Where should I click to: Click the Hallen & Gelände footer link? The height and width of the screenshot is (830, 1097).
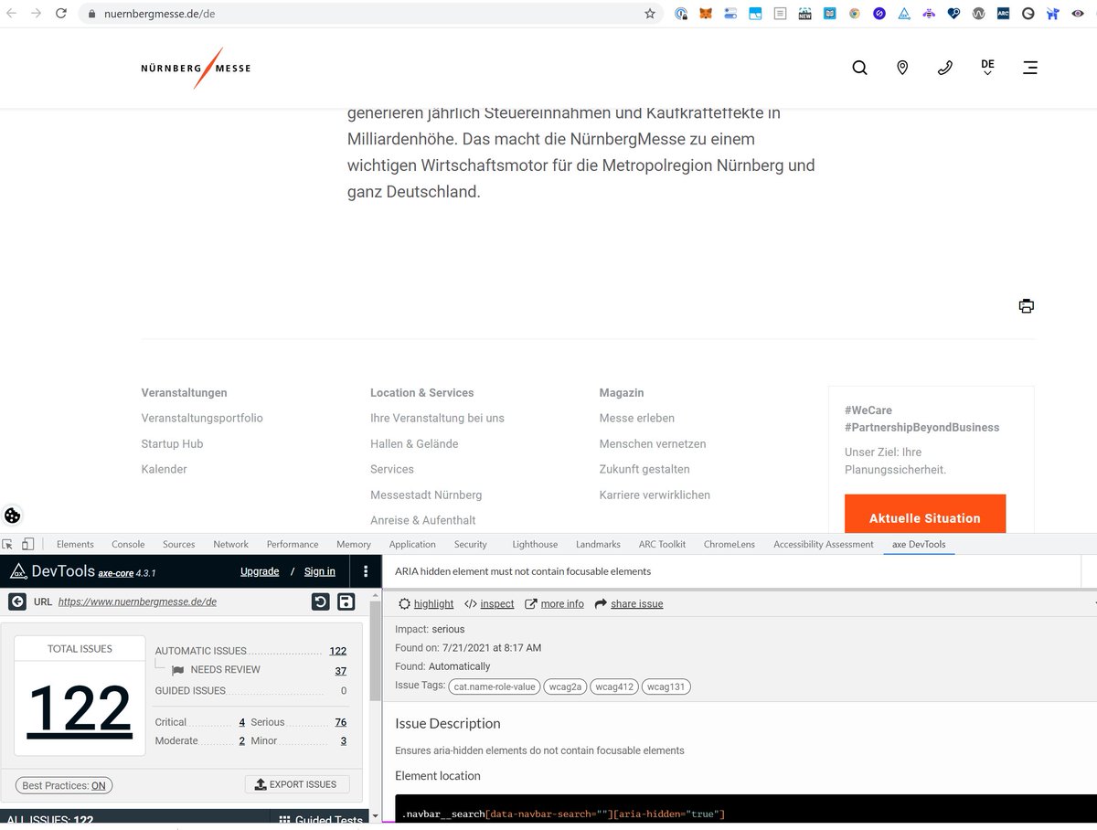tap(414, 443)
